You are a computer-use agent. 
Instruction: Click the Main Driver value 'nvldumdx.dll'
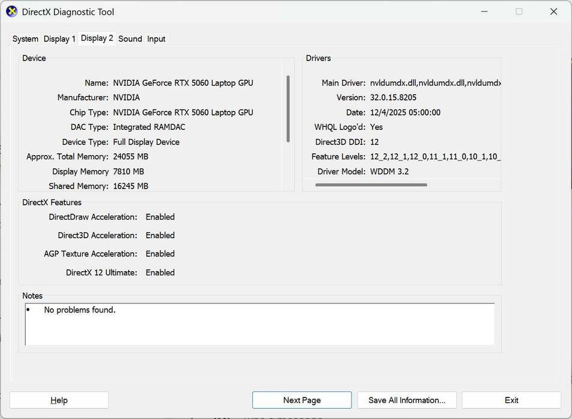coord(435,83)
